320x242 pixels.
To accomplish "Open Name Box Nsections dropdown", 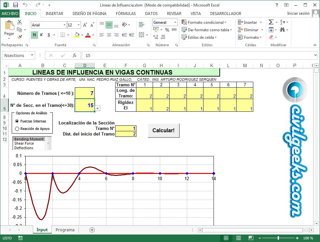I will [32, 55].
